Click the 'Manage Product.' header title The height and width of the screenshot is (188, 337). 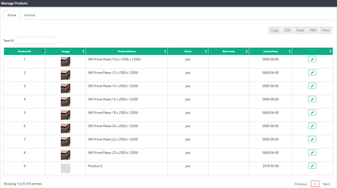(x=15, y=3)
